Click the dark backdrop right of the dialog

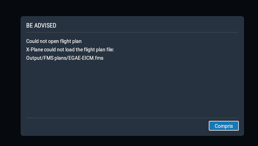pos(251,73)
